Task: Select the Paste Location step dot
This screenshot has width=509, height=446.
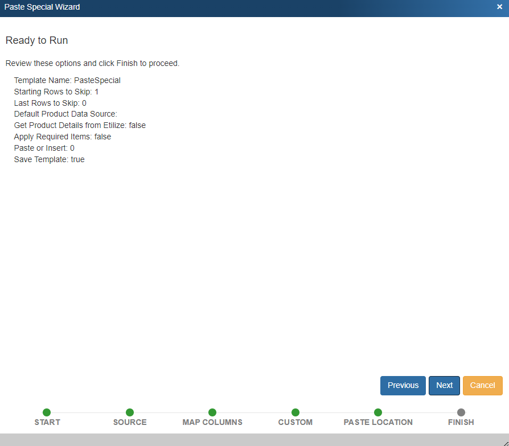Action: pos(378,412)
